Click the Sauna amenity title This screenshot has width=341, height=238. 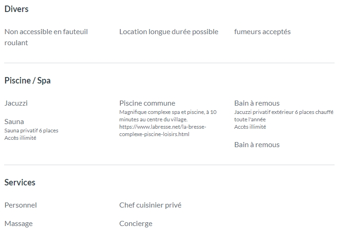click(x=14, y=122)
